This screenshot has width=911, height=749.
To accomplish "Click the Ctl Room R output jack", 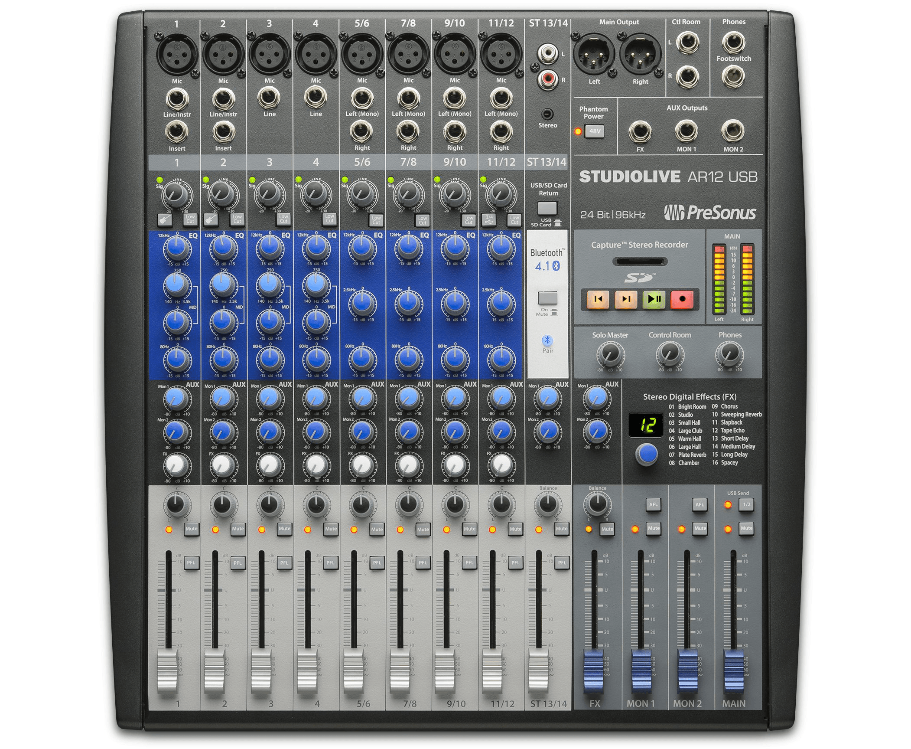I will click(687, 76).
